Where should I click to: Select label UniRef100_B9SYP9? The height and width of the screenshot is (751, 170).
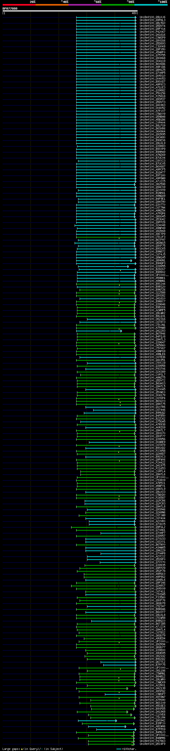coord(152,149)
